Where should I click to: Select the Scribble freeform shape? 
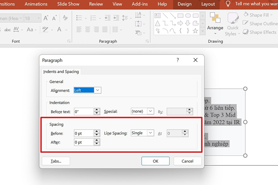coord(158,31)
